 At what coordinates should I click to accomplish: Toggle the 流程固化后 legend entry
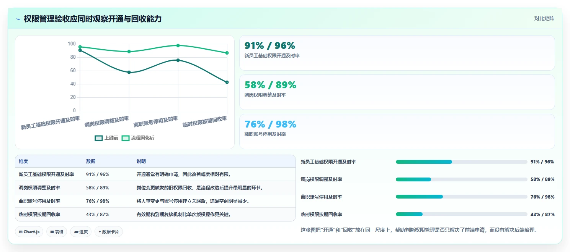(x=138, y=138)
